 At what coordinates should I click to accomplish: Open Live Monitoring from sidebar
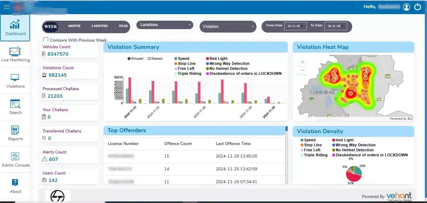point(15,54)
